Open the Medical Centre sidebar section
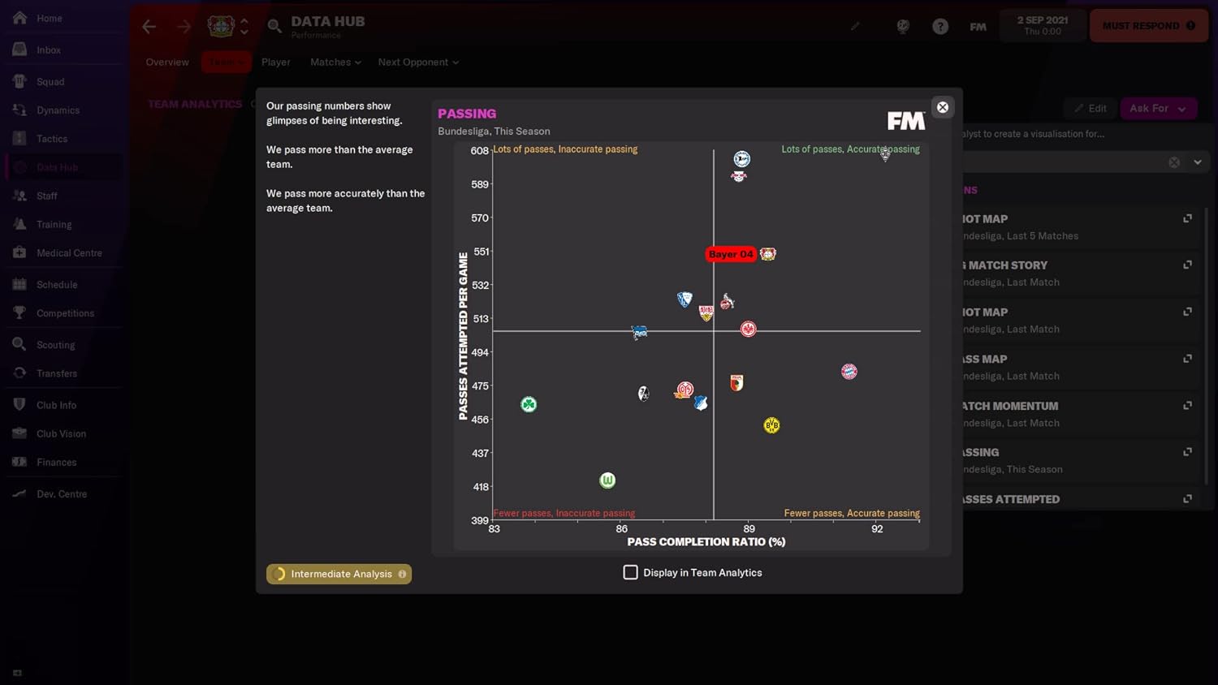The width and height of the screenshot is (1218, 685). coord(68,253)
